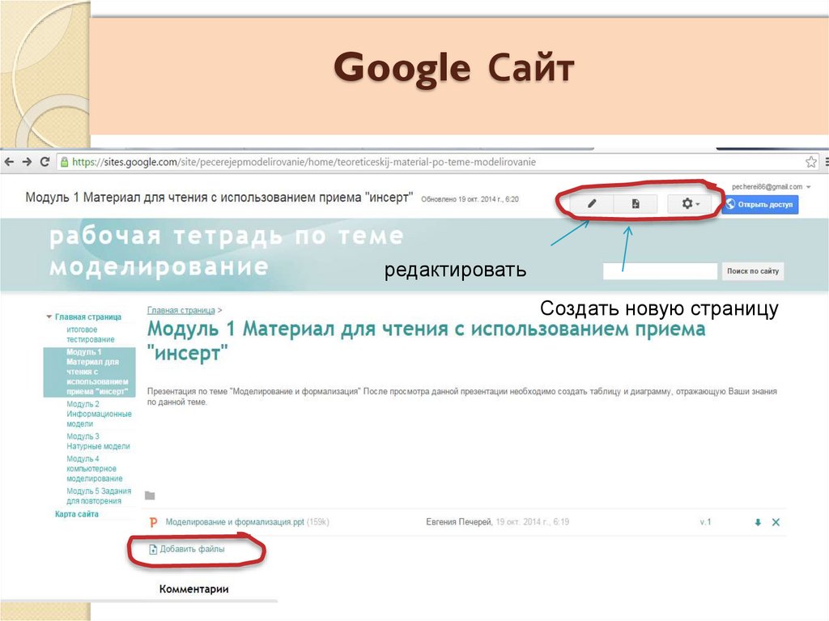Open the gear More actions dropdown
The image size is (829, 621).
[x=690, y=204]
